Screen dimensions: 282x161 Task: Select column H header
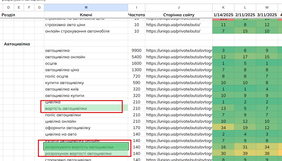(86, 7)
